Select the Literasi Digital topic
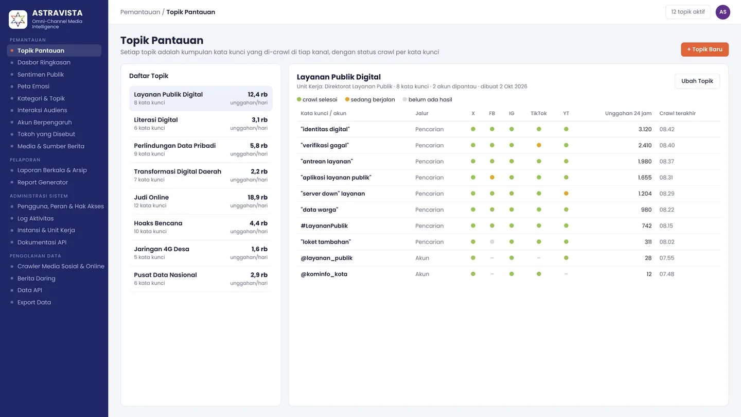Screen dimensions: 741x417 point(201,124)
